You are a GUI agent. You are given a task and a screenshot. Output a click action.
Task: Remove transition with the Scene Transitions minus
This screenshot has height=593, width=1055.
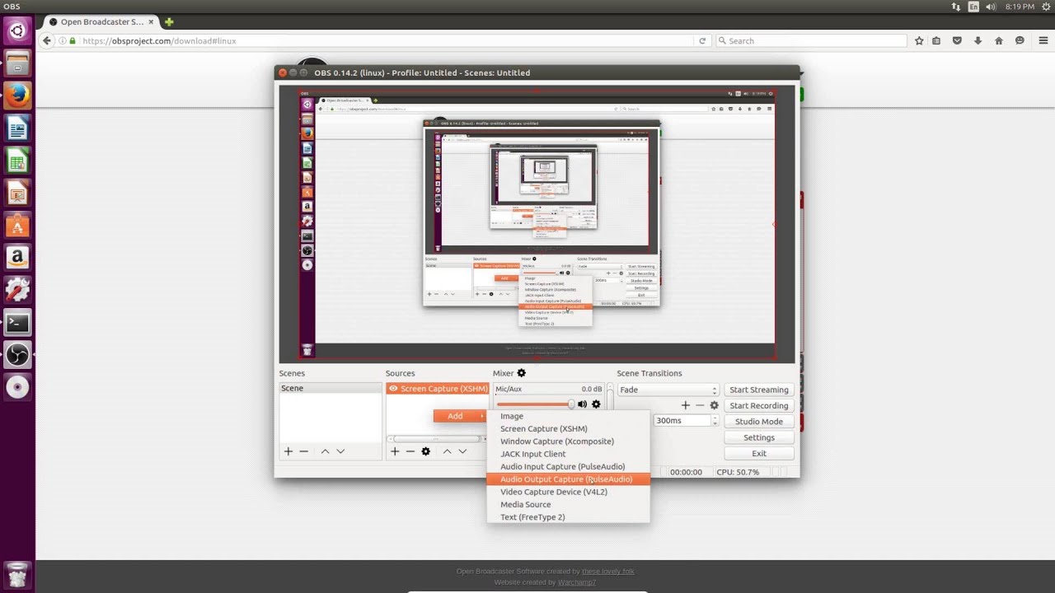pyautogui.click(x=700, y=405)
